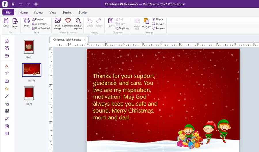Click the yellow greeting text on the card
Viewport: 259px width, 152px height.
tap(125, 97)
